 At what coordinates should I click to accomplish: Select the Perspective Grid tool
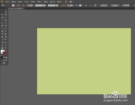(6, 34)
